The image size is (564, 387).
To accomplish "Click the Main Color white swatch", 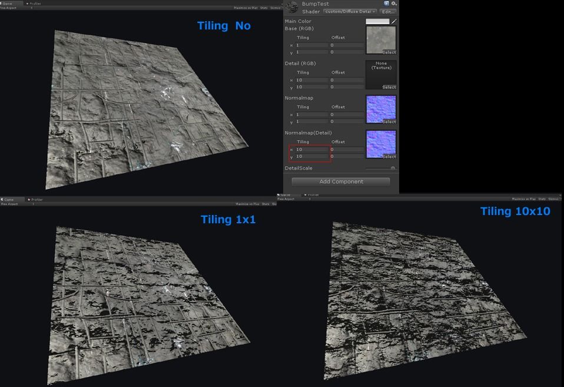I will 377,21.
